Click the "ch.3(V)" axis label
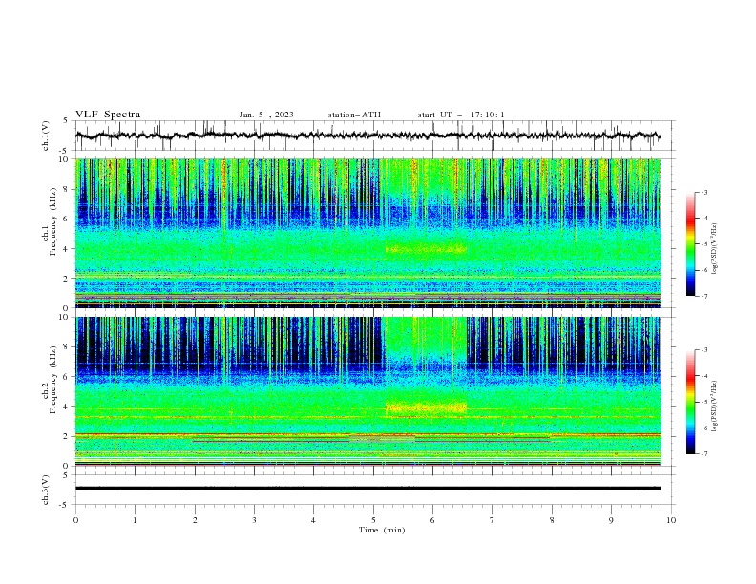The width and height of the screenshot is (756, 584). (x=46, y=490)
